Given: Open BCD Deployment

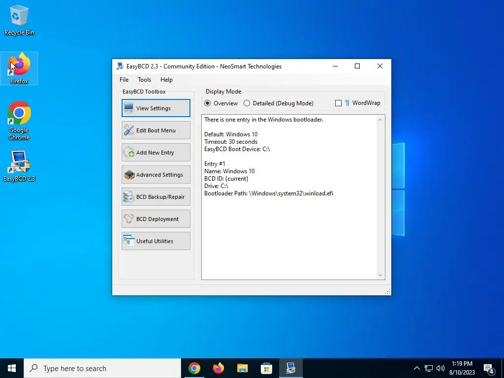Looking at the screenshot, I should click(156, 219).
